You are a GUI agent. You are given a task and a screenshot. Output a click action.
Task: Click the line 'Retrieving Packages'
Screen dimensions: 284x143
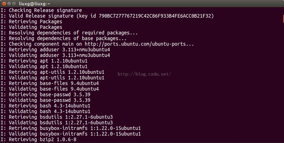(31, 22)
